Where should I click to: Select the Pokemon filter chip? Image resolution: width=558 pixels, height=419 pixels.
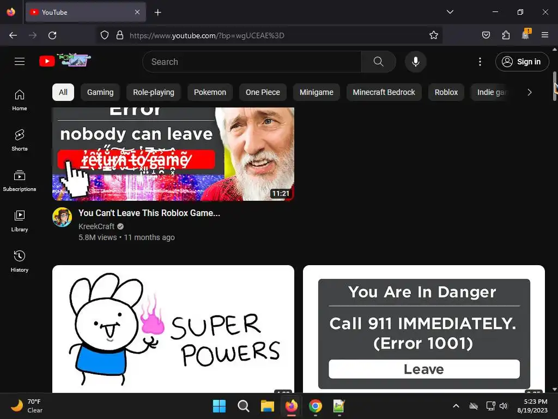point(210,92)
